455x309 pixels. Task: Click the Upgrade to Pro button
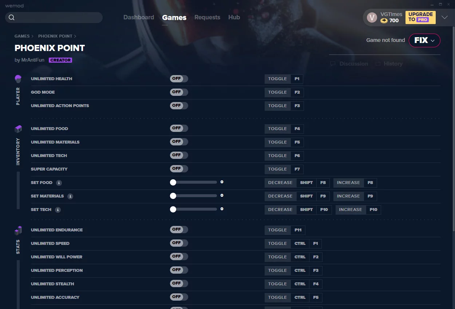point(420,17)
